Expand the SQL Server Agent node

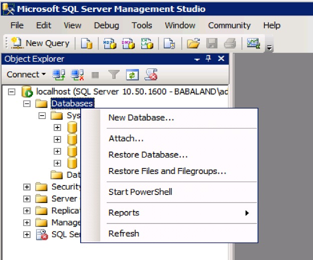(27, 234)
